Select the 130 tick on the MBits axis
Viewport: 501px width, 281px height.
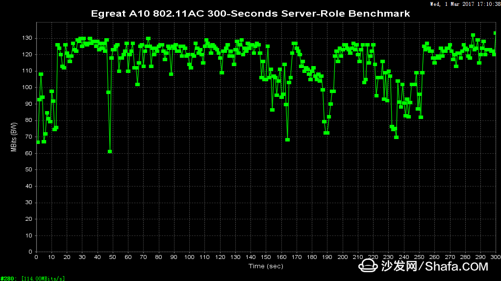pos(27,38)
